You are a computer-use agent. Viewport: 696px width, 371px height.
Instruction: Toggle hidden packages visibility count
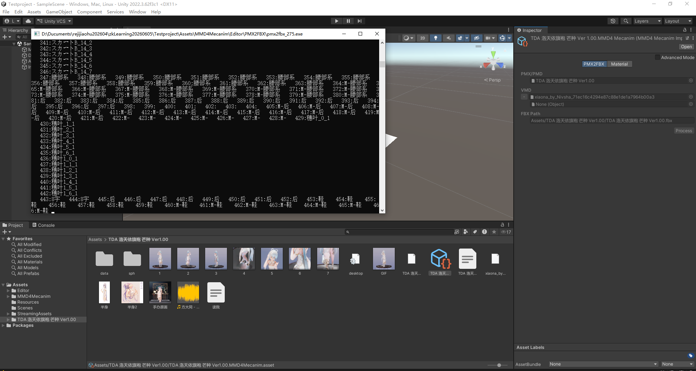(506, 232)
